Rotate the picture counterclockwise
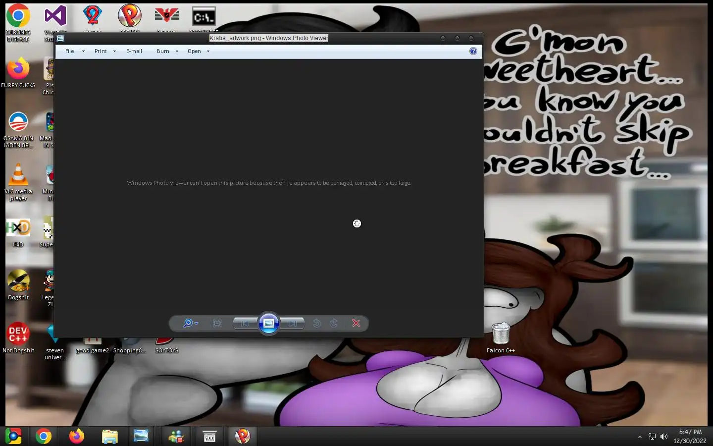 coord(317,323)
